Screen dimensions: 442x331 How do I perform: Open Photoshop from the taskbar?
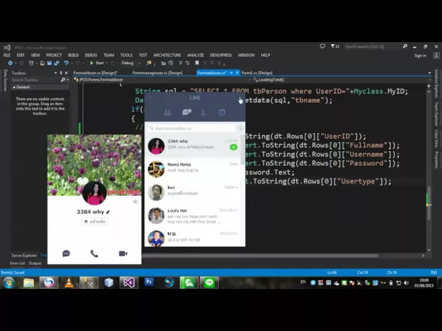[149, 282]
